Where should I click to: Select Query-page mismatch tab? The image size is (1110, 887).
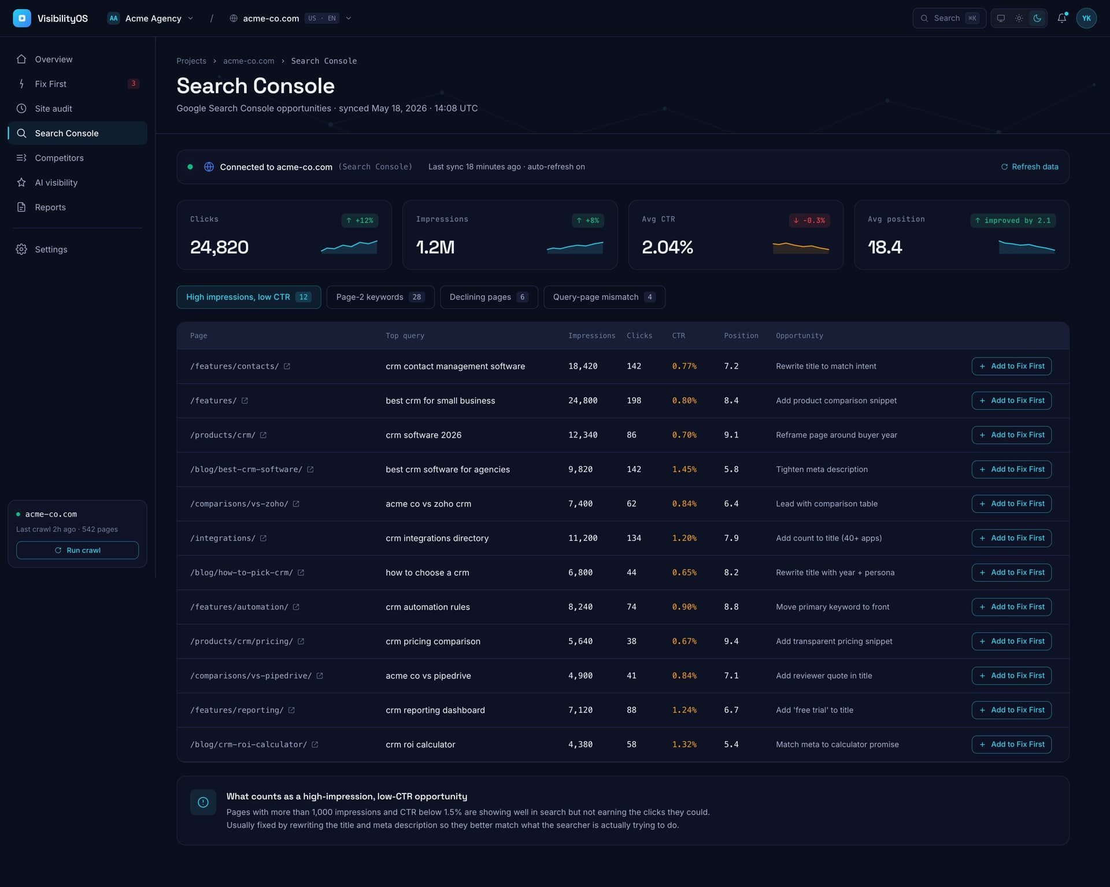pyautogui.click(x=604, y=297)
